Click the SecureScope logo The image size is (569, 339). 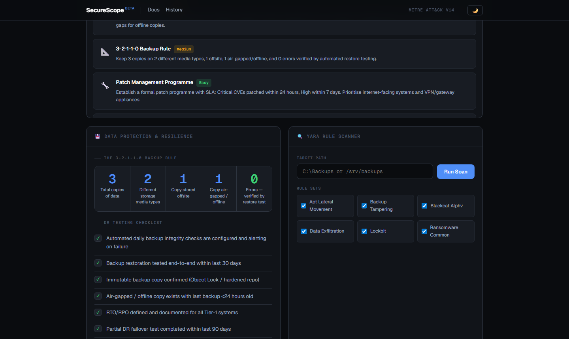[x=105, y=10]
